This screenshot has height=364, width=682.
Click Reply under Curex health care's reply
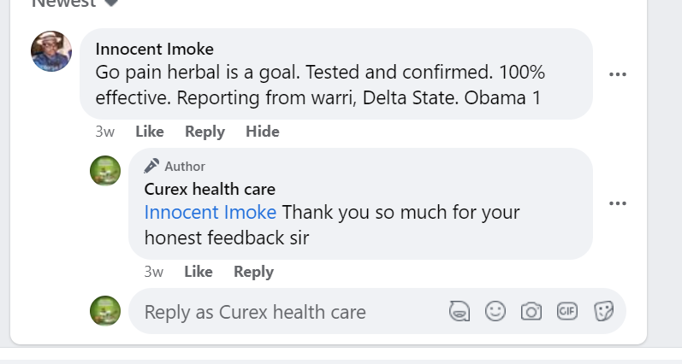pos(253,272)
